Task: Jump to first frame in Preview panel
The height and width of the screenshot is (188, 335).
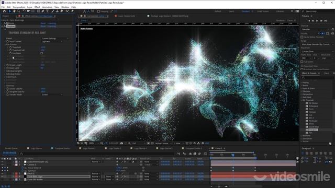Action: click(x=309, y=21)
